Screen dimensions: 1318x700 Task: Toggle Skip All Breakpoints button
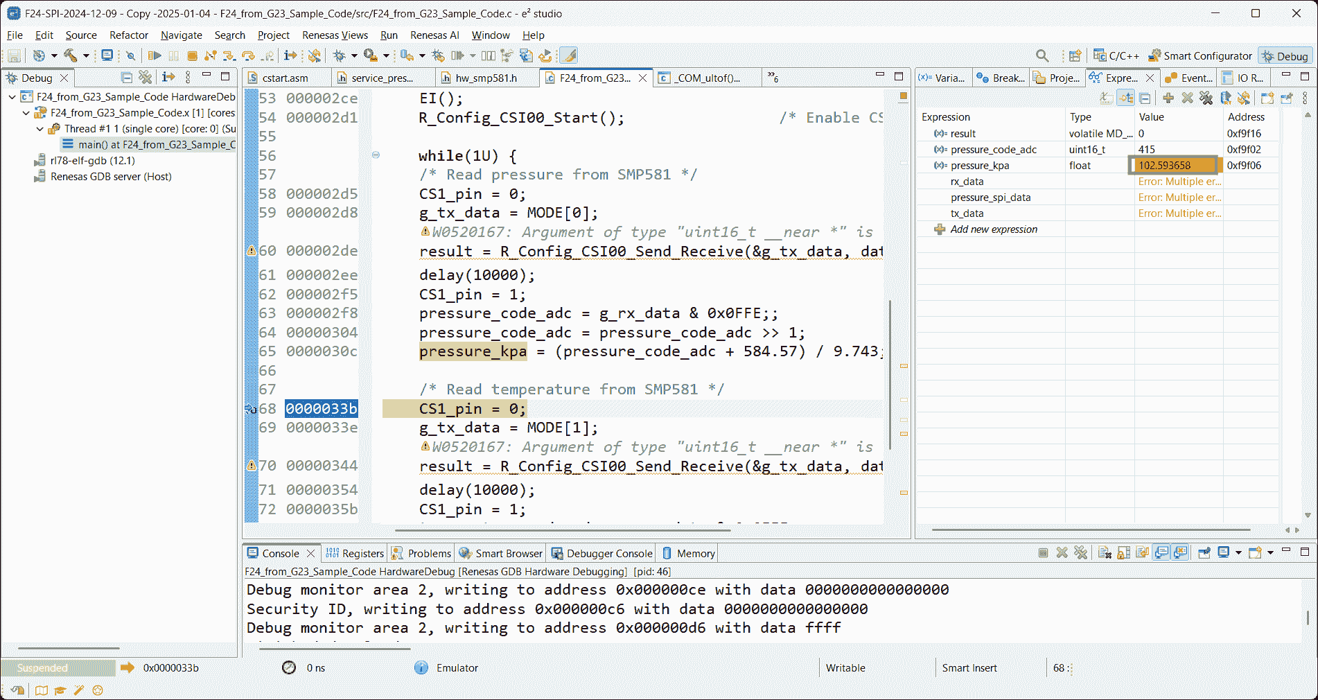(x=130, y=55)
